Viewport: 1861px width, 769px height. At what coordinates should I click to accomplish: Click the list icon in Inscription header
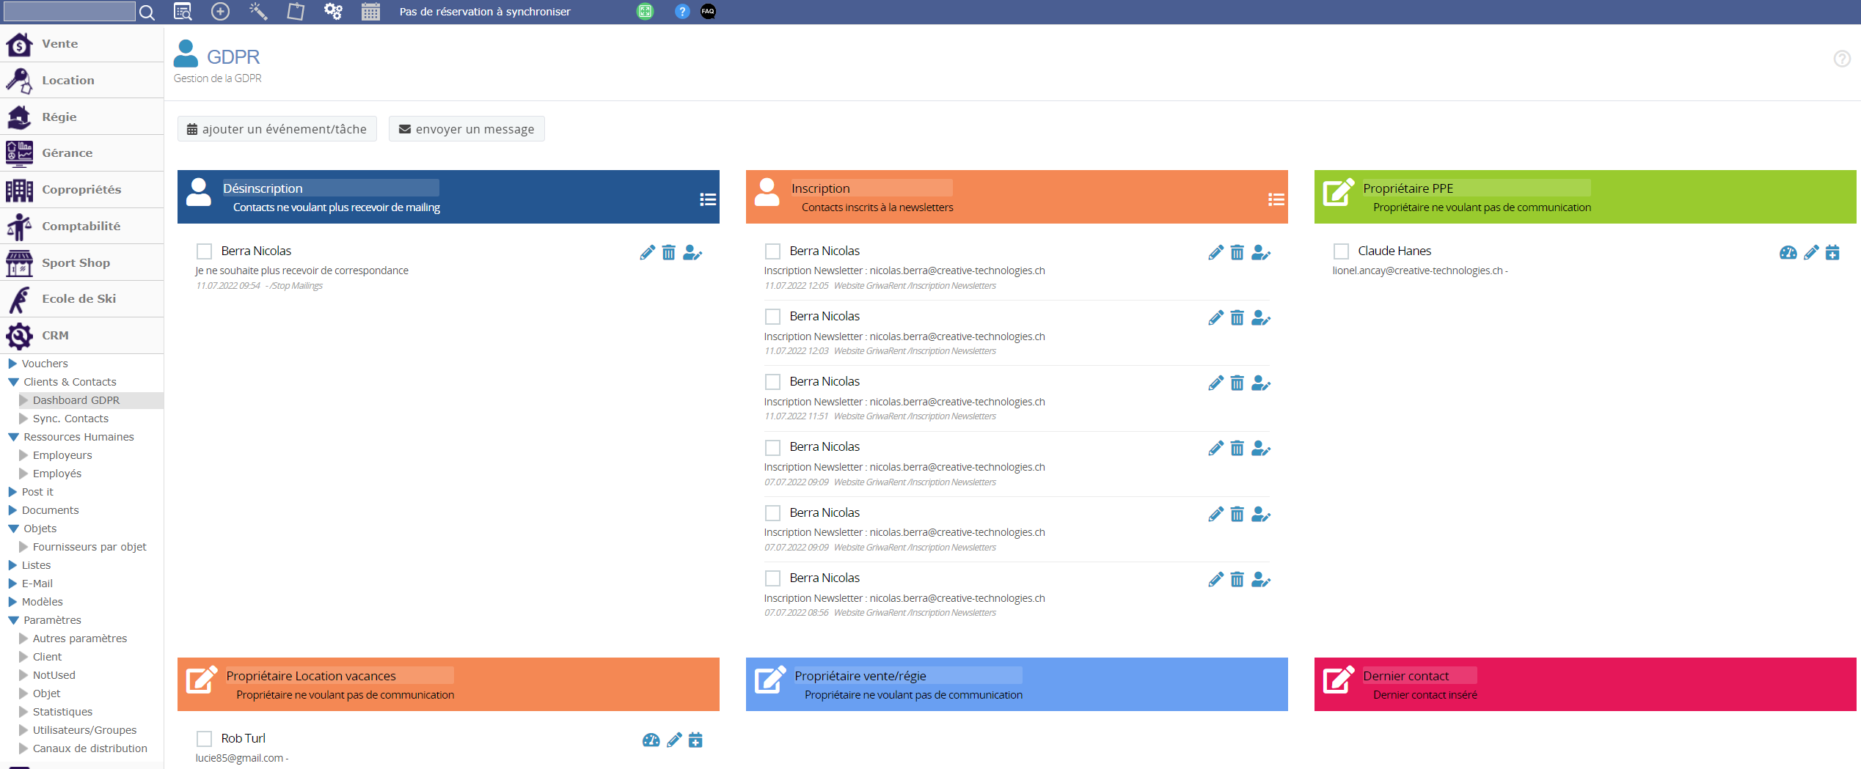[1276, 199]
